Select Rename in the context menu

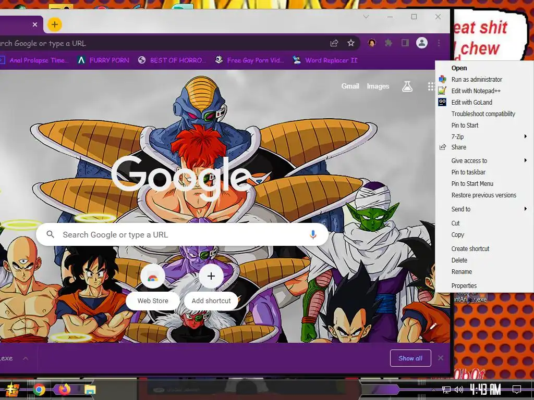pyautogui.click(x=484, y=272)
